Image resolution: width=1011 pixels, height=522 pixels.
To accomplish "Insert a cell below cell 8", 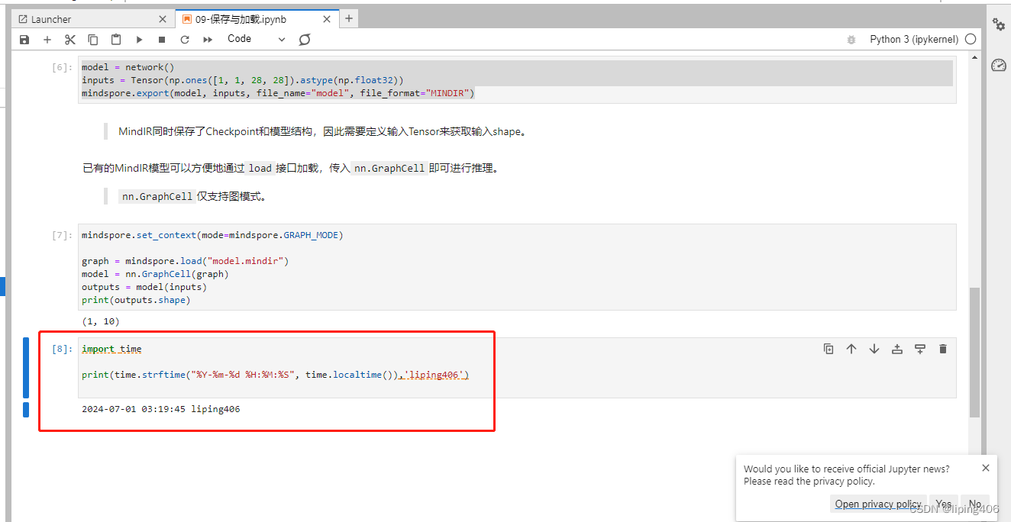I will 920,349.
